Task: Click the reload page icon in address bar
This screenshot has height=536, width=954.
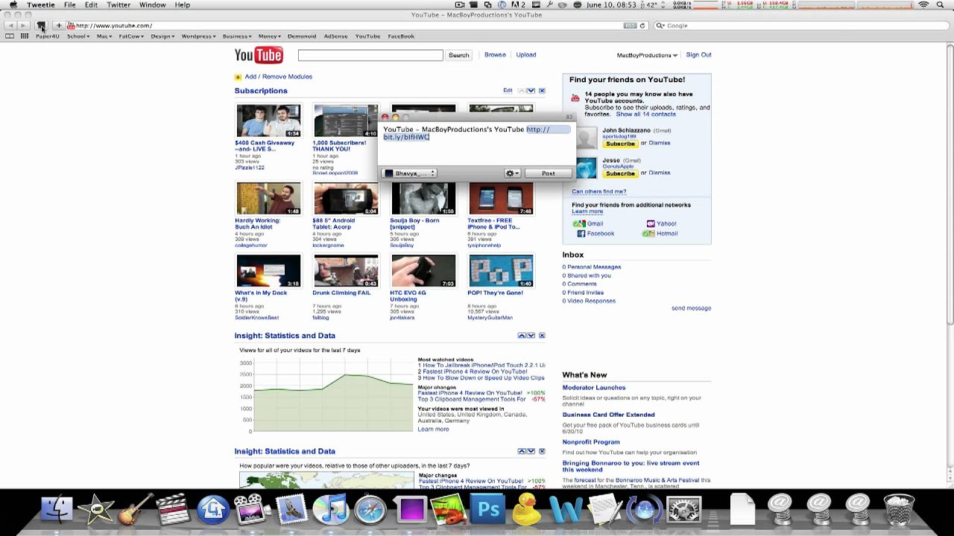Action: [x=642, y=25]
